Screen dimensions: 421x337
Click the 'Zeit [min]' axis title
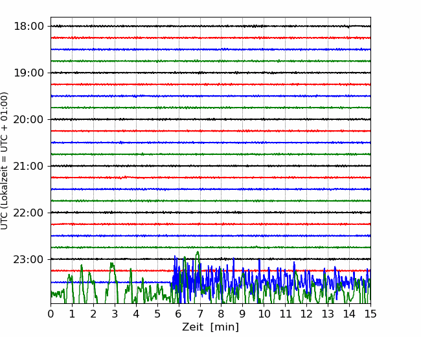click(210, 327)
